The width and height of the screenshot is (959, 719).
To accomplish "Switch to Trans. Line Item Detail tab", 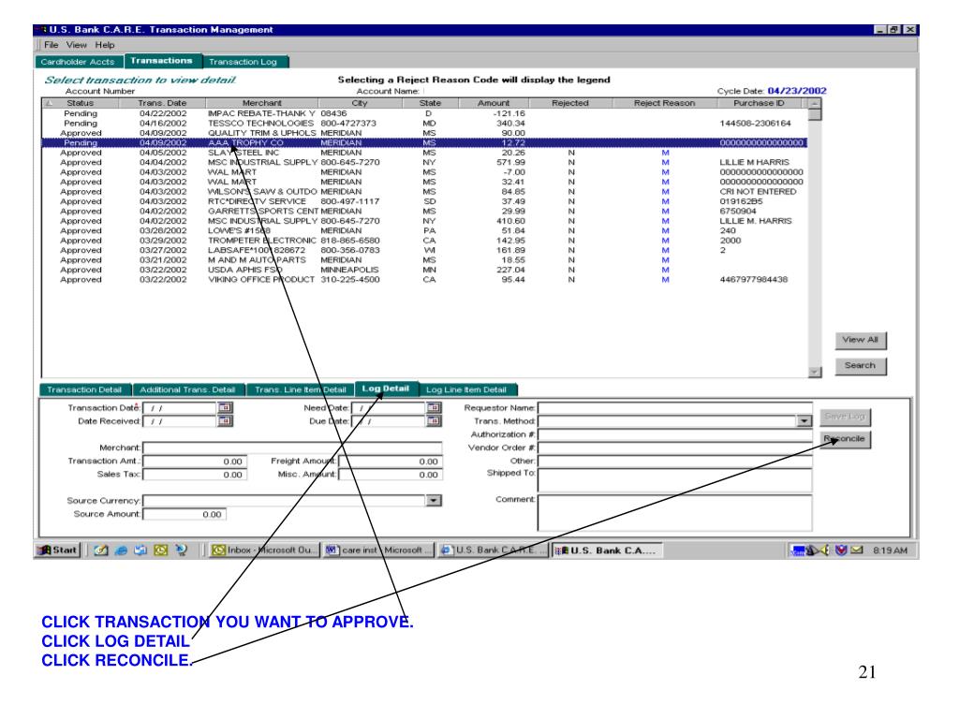I will [x=301, y=390].
